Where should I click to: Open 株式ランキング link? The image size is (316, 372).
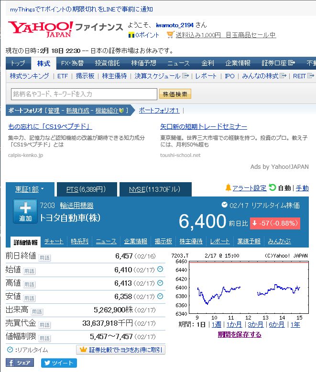[x=30, y=76]
